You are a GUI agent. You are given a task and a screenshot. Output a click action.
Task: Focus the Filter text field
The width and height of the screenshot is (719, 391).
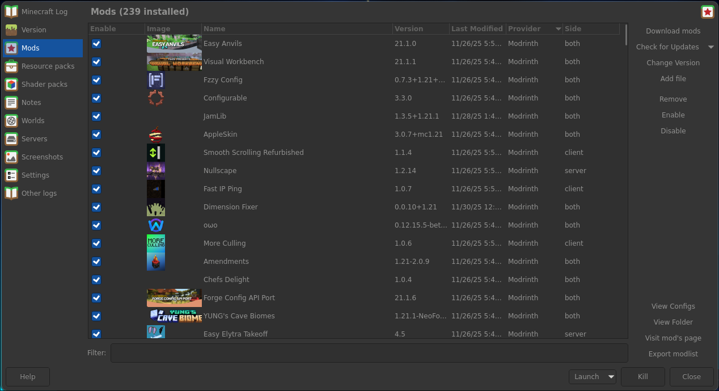click(369, 353)
